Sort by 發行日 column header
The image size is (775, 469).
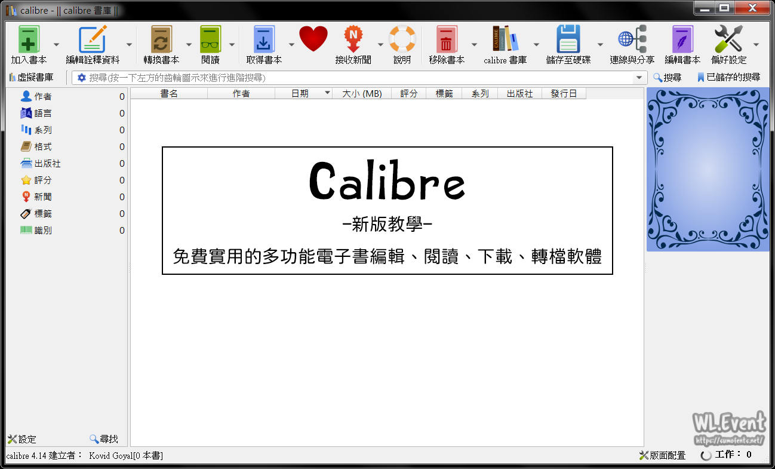pyautogui.click(x=564, y=93)
